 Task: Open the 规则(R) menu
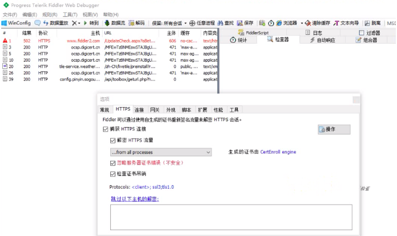click(x=50, y=15)
